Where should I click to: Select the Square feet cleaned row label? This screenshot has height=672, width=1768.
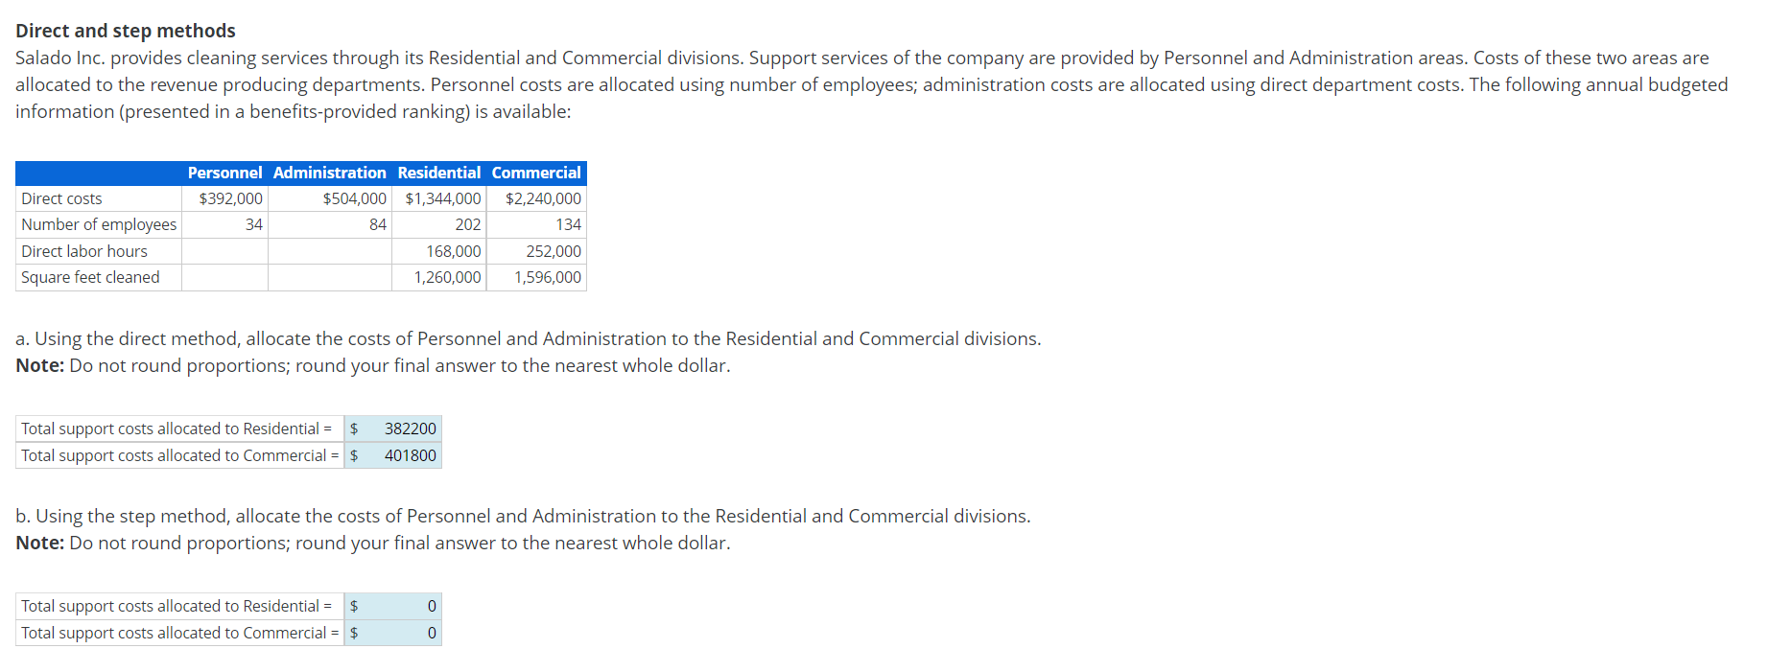point(90,277)
